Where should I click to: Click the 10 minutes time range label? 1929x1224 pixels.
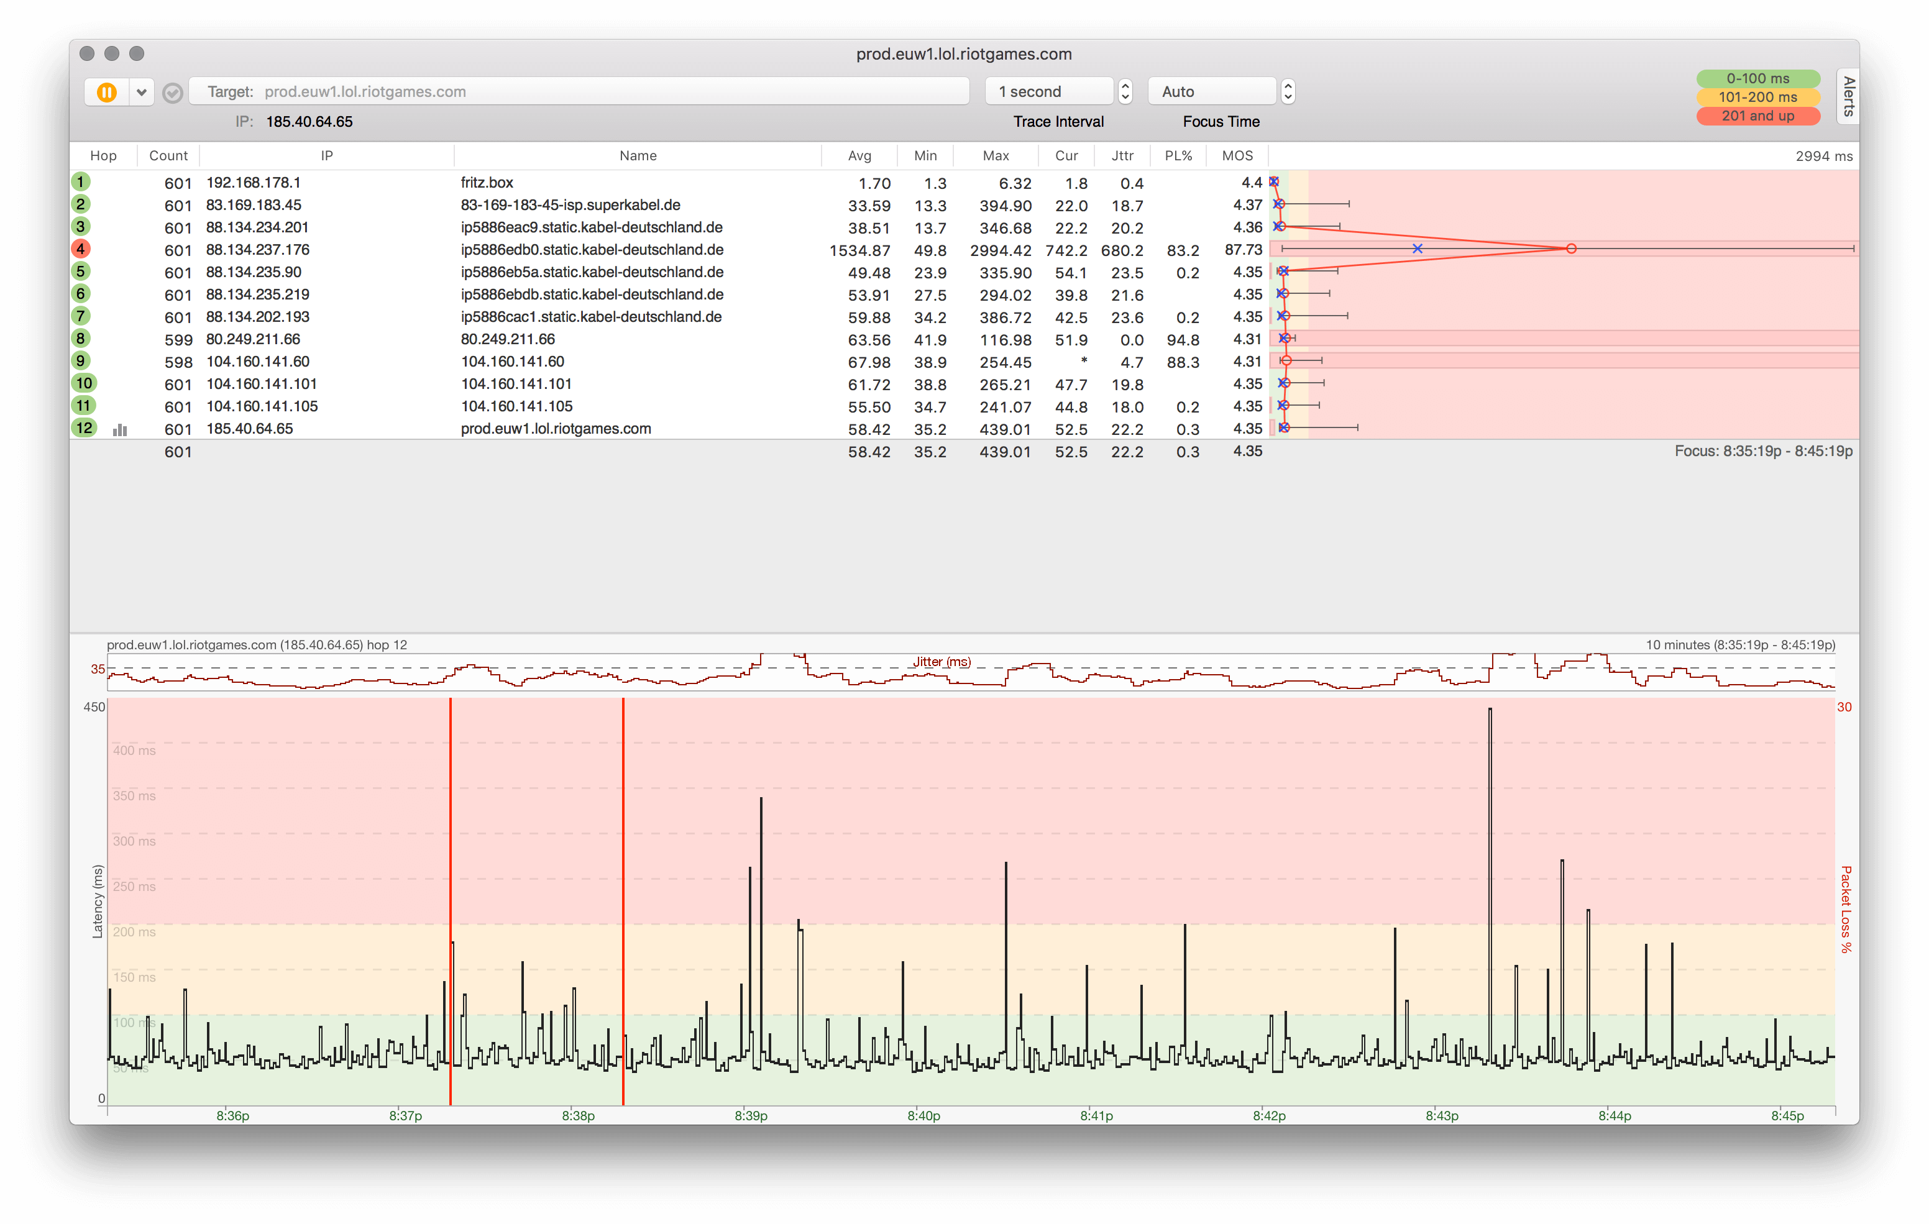(1741, 645)
